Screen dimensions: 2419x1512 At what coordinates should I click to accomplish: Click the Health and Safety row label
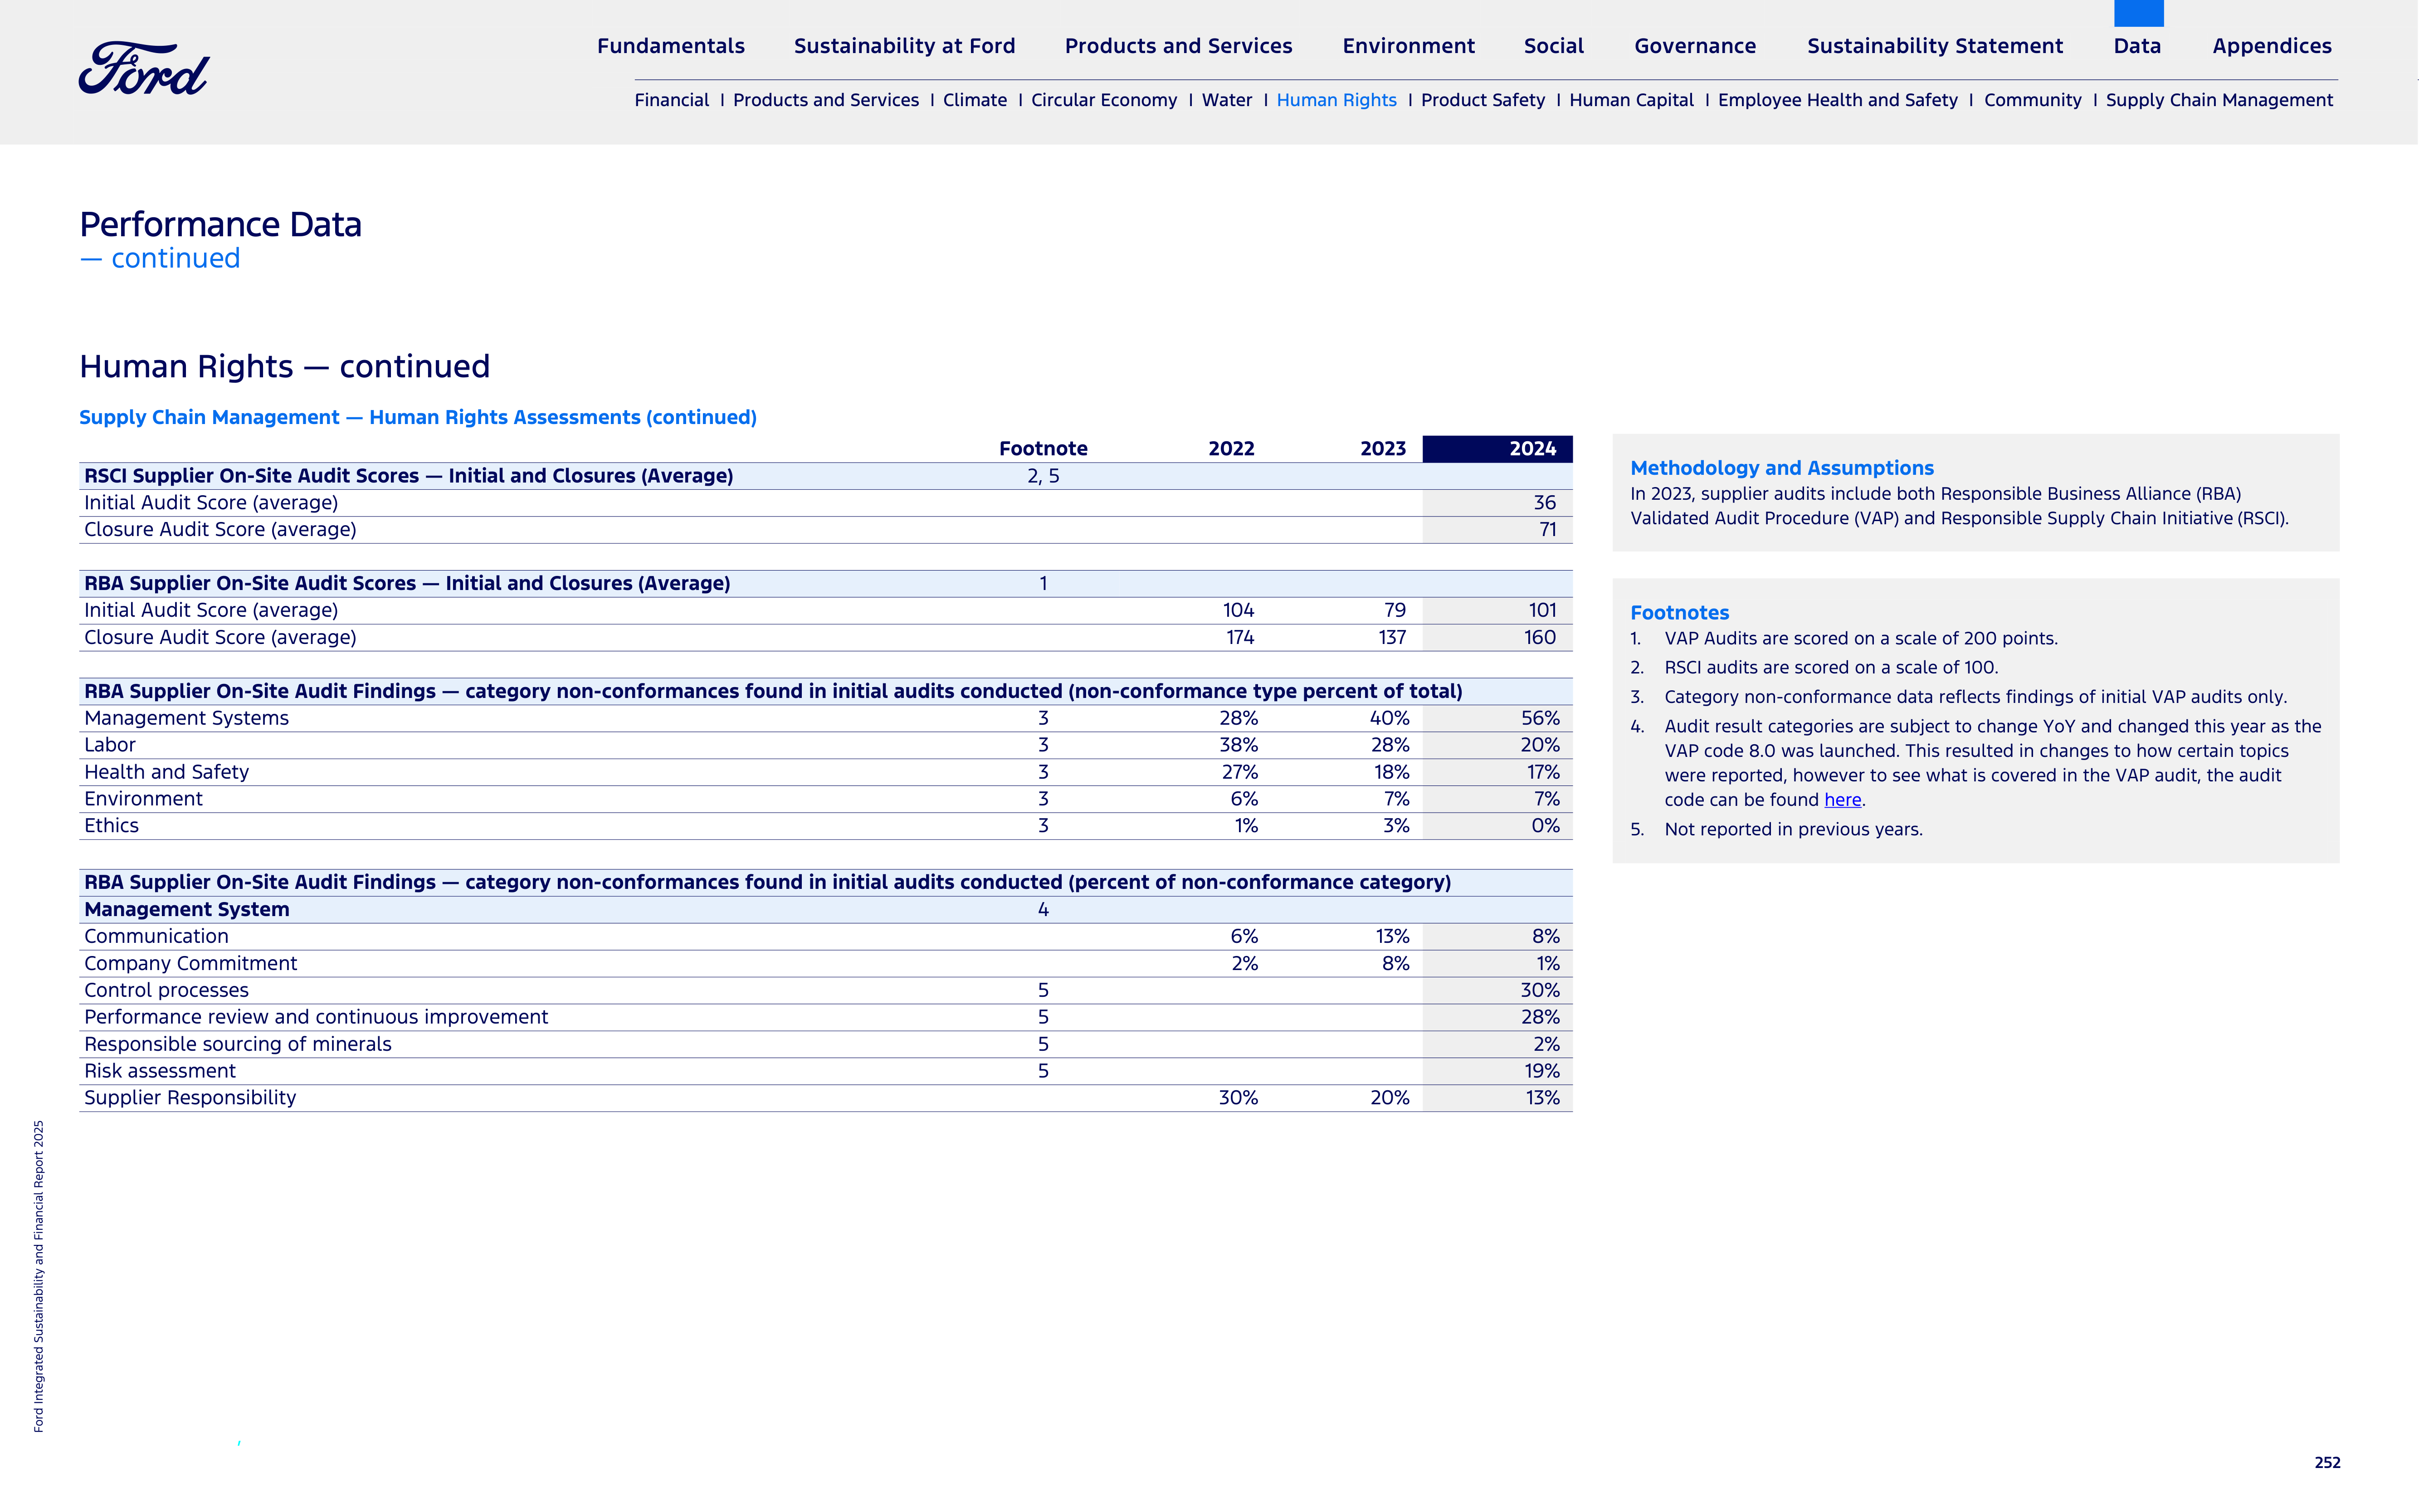tap(166, 772)
